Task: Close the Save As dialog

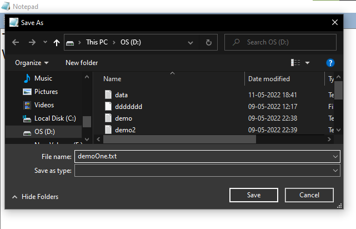Action: (x=335, y=22)
